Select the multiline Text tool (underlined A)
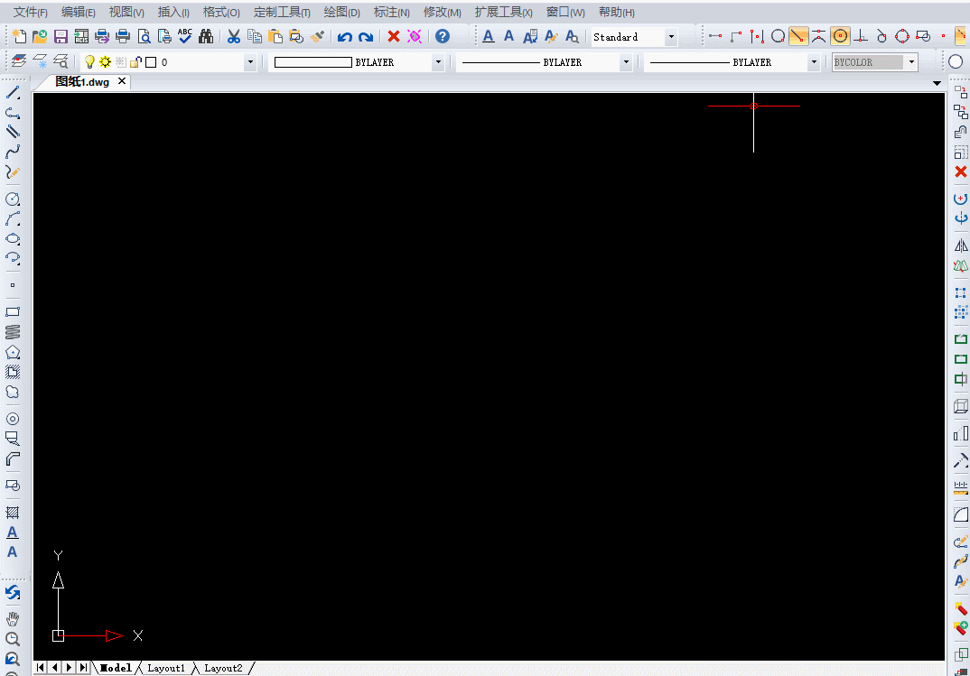The width and height of the screenshot is (970, 676). (13, 532)
